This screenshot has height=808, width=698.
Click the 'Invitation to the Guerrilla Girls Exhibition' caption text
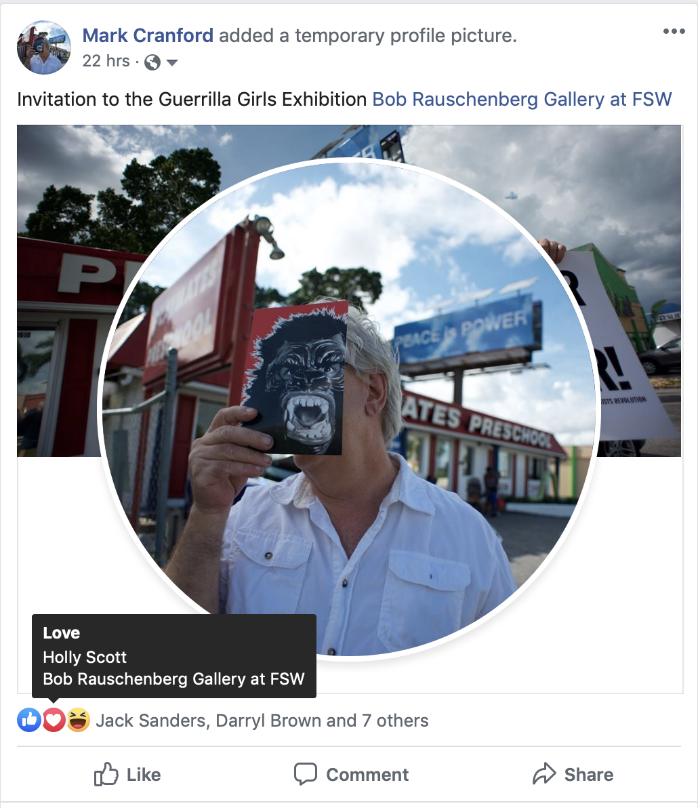click(192, 99)
